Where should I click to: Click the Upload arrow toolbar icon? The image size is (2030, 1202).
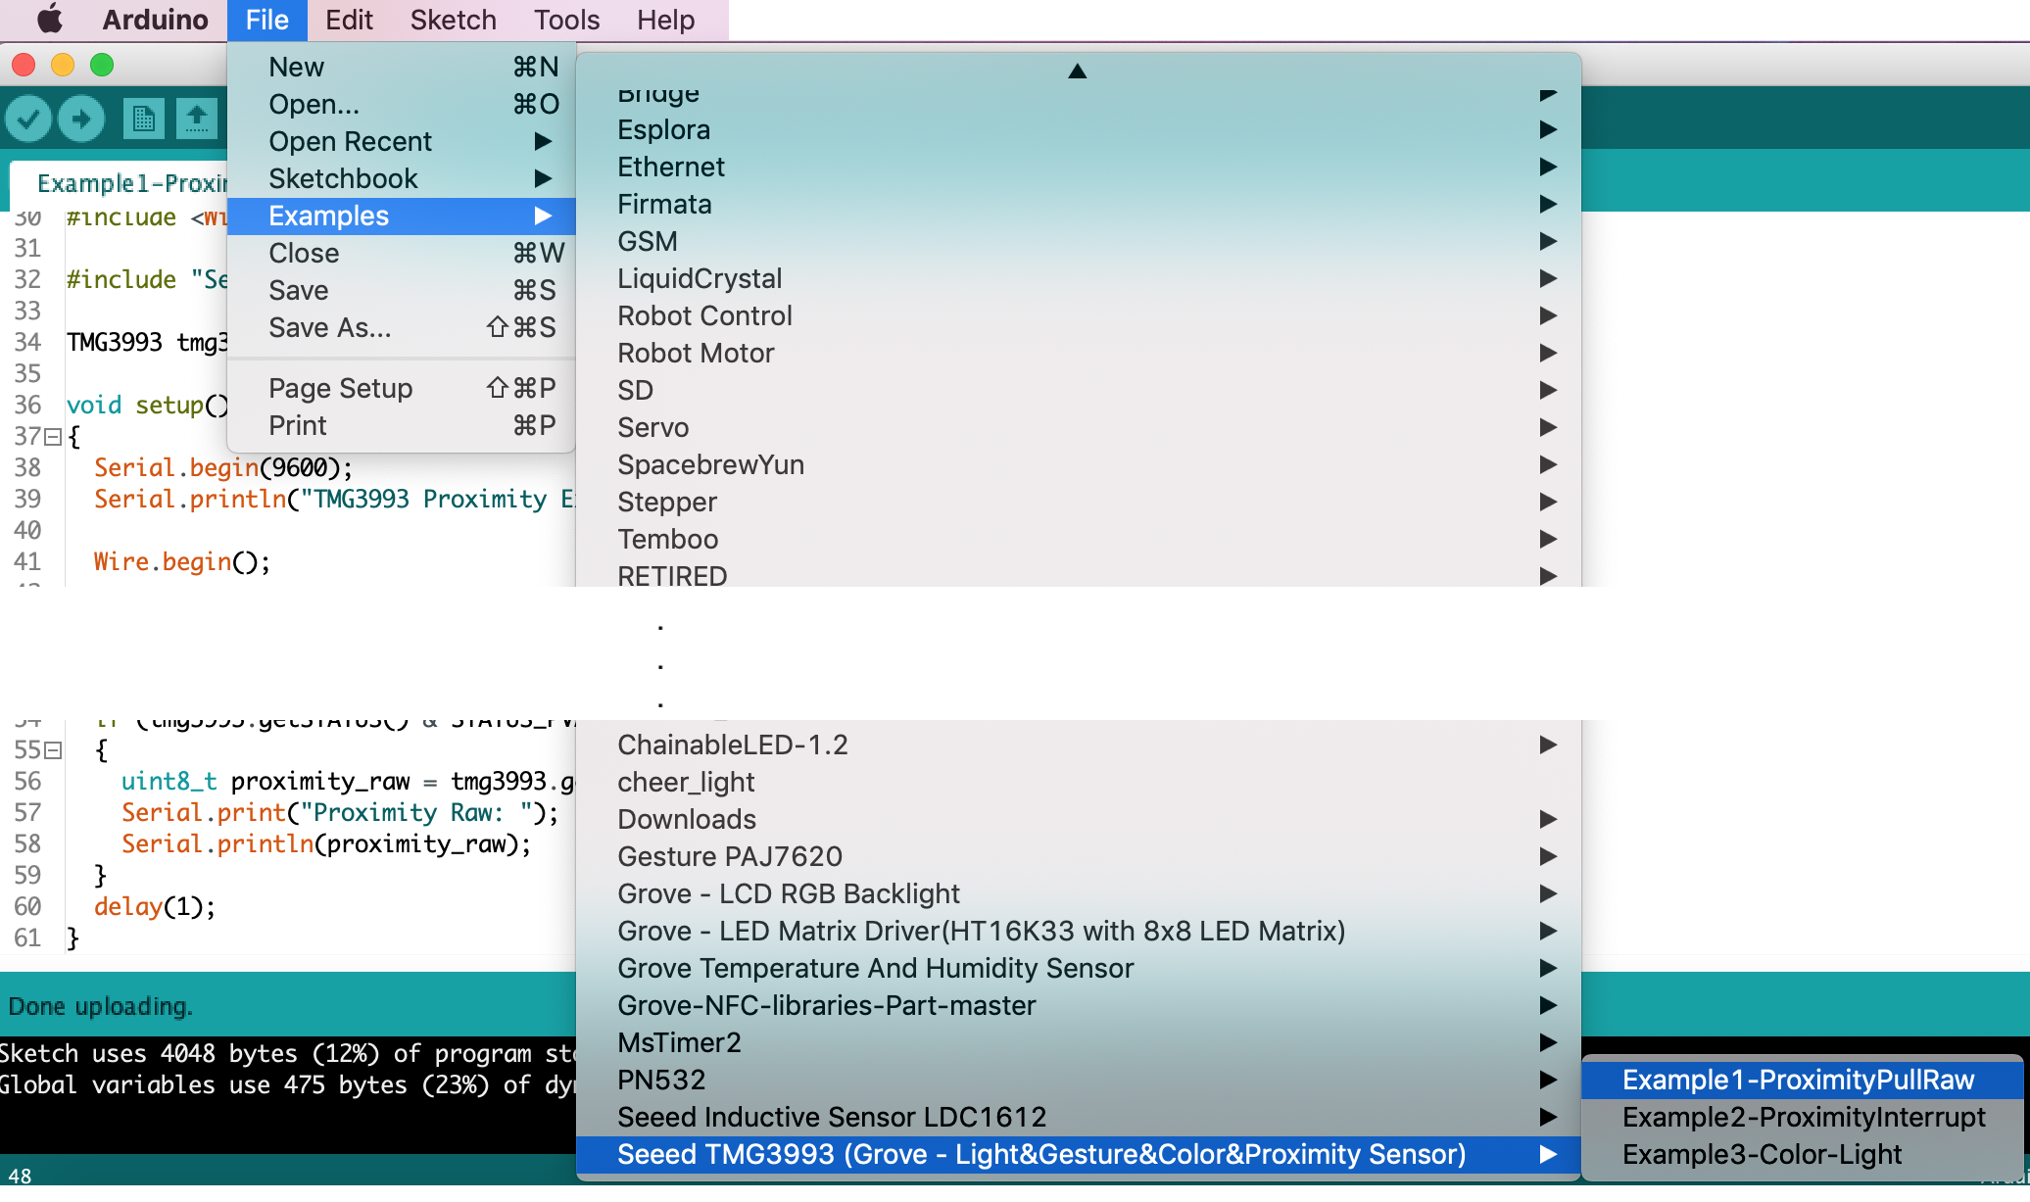[81, 120]
